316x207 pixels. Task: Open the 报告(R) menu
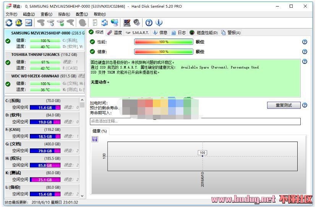tap(64, 14)
